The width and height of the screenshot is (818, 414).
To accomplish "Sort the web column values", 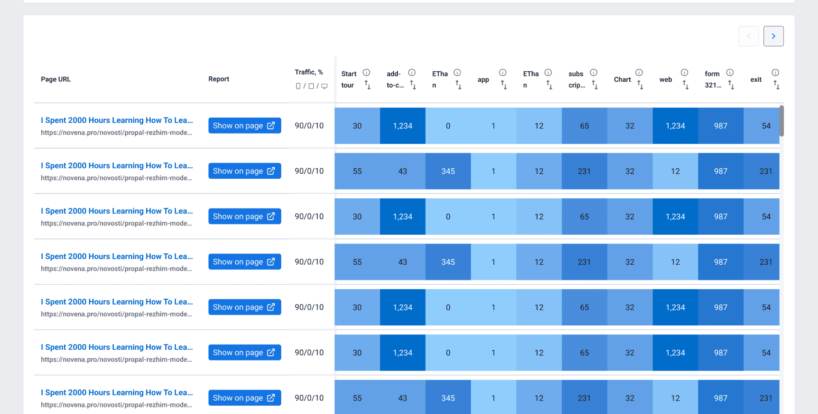I will pos(686,85).
